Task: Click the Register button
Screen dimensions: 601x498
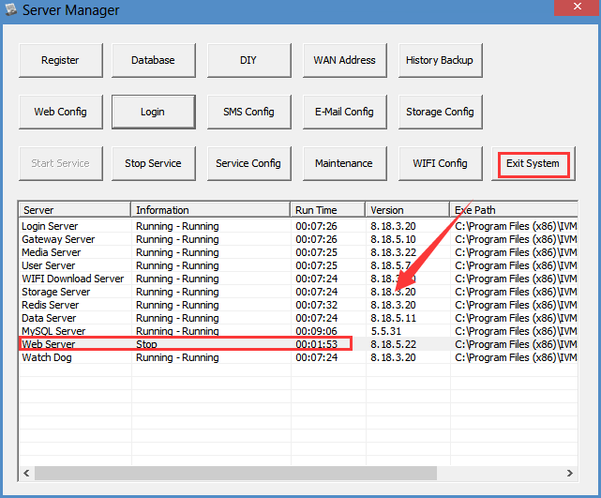Action: [x=61, y=60]
